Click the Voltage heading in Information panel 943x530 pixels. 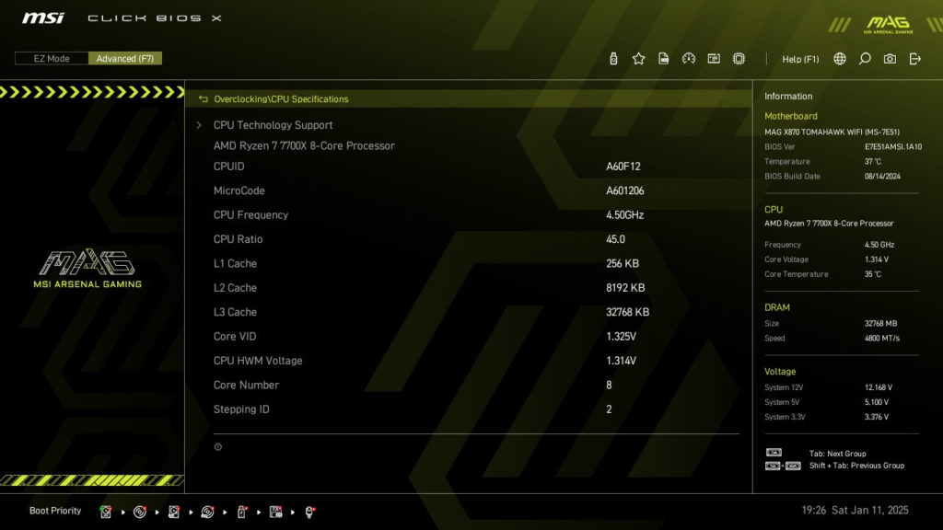point(779,372)
